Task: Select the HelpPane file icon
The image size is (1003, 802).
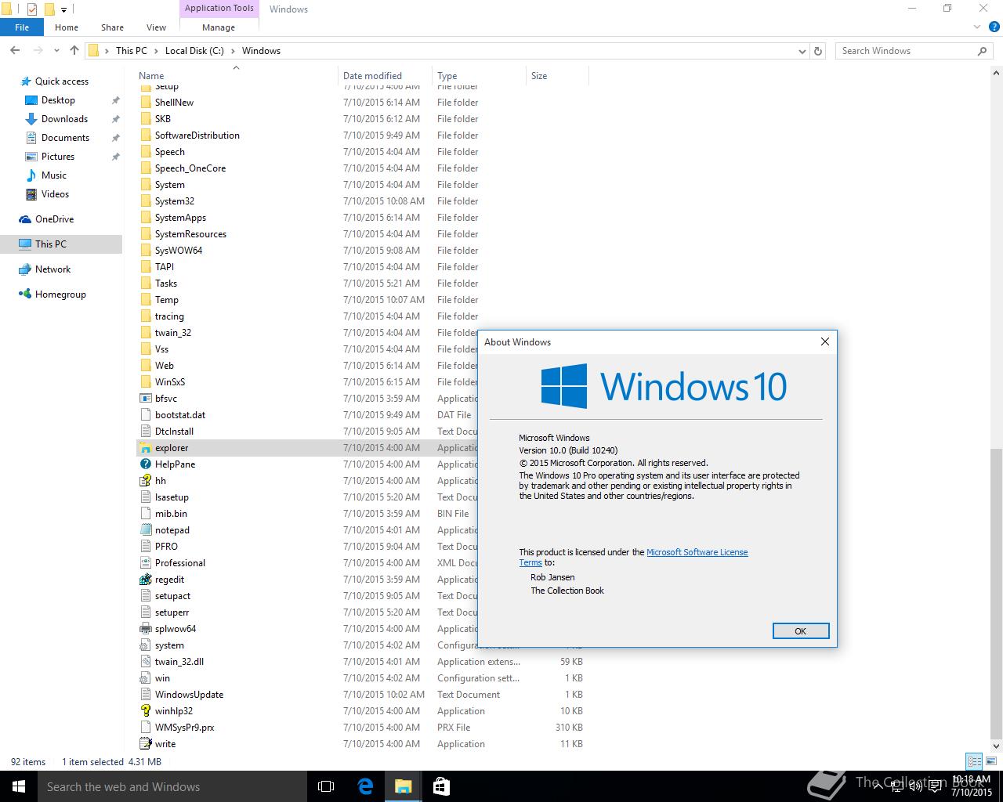Action: click(x=145, y=464)
